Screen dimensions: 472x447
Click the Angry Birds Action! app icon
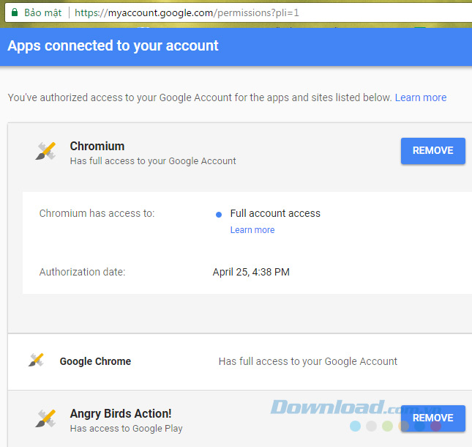45,419
